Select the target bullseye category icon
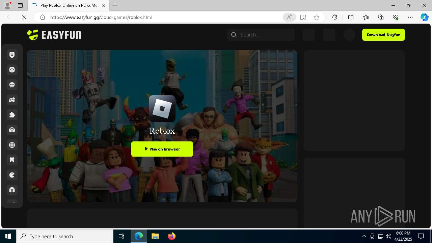 [x=12, y=145]
